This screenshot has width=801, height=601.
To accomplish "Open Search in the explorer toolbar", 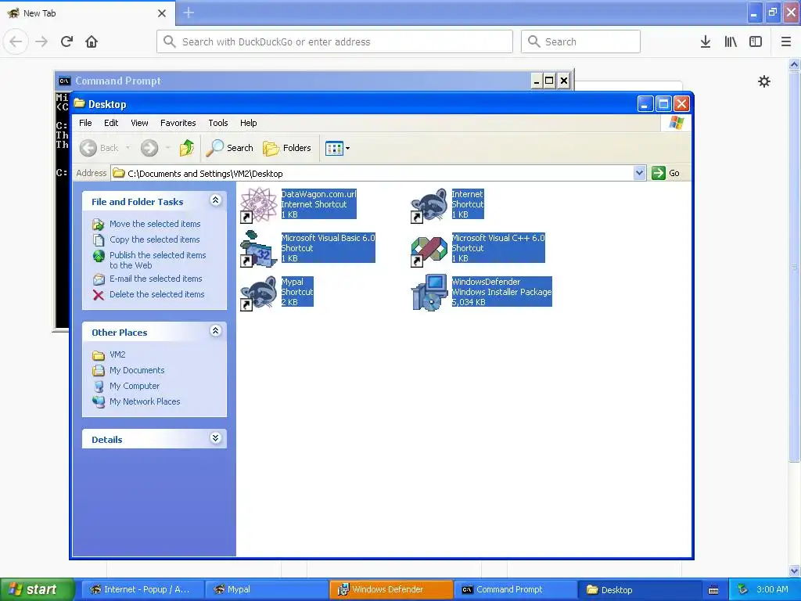I will [x=229, y=148].
